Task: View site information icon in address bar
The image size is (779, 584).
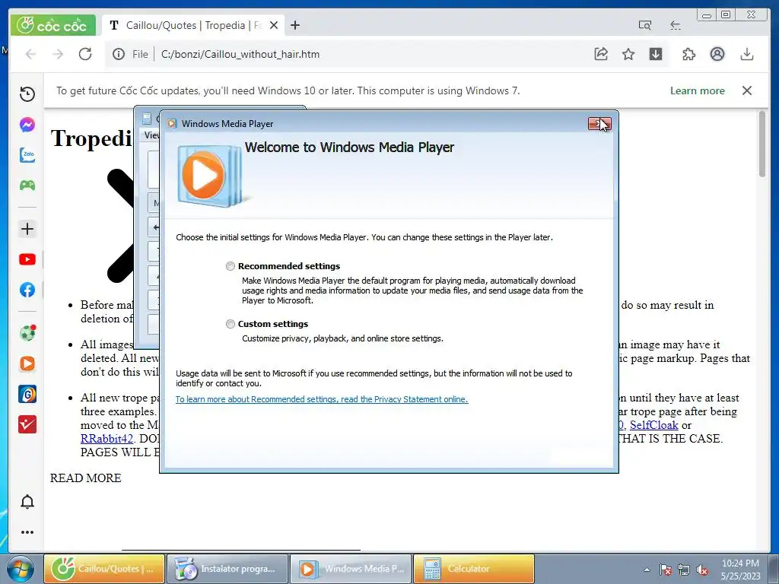Action: [x=118, y=54]
